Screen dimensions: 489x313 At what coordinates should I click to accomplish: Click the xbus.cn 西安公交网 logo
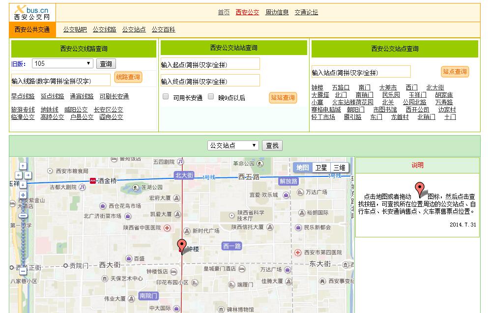32,12
